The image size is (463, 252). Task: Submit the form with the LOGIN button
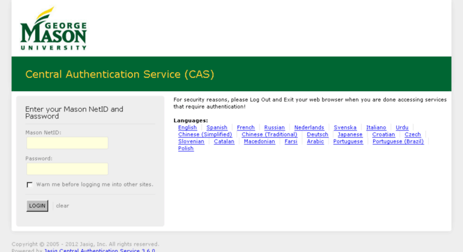(37, 206)
